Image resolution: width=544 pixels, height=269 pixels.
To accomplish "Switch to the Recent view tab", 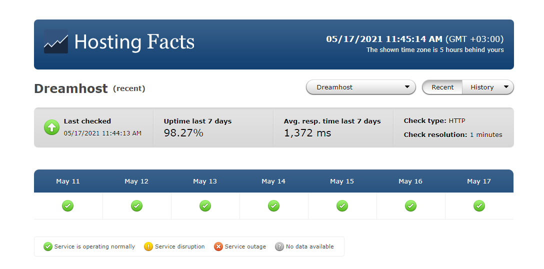I will coord(442,87).
